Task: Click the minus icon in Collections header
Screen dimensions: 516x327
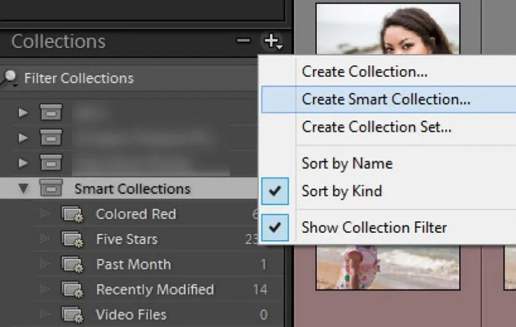Action: click(243, 41)
